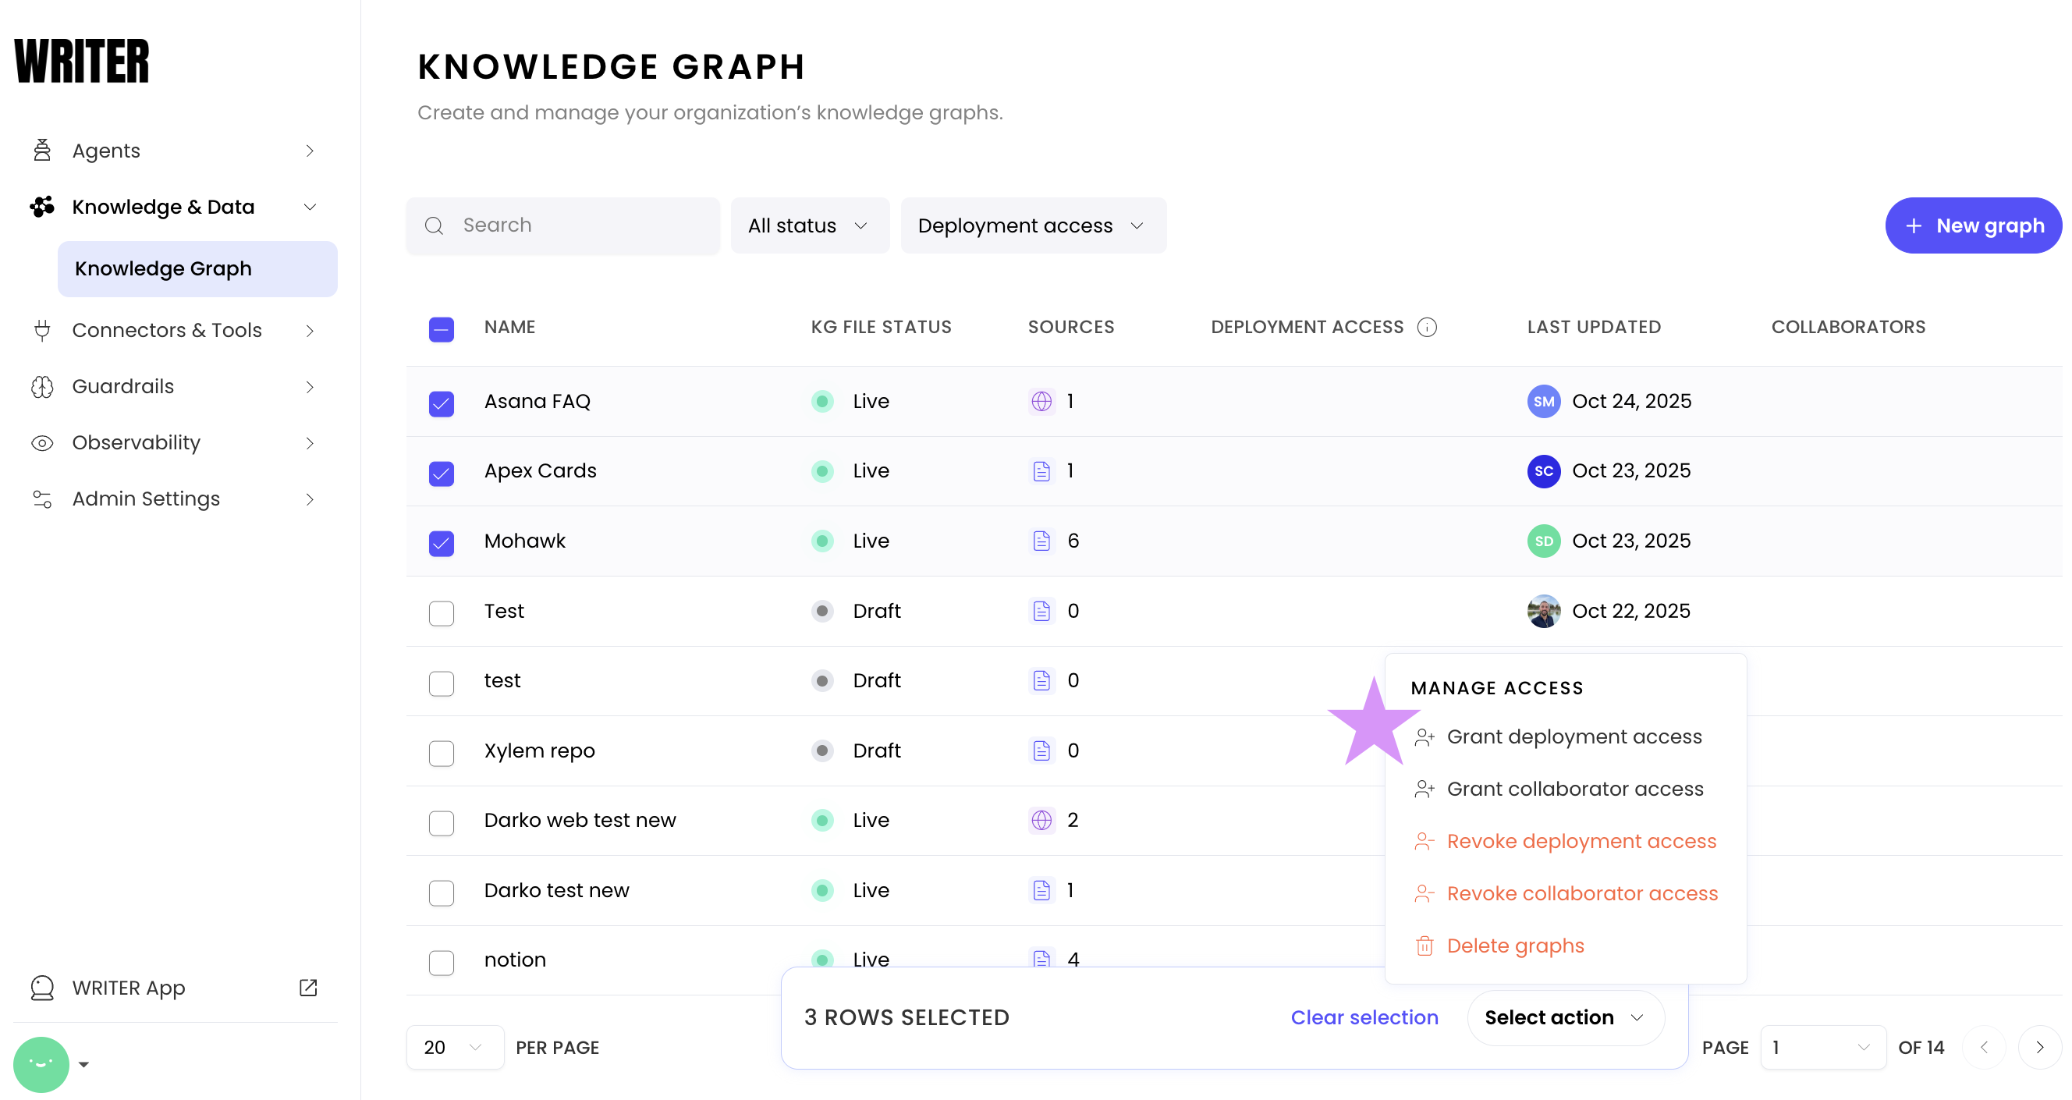The height and width of the screenshot is (1100, 2072).
Task: Open the All status filter dropdown
Action: coord(809,226)
